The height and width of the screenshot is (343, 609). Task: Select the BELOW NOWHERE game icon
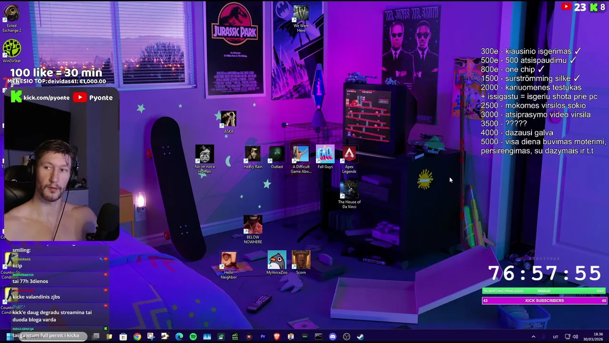point(253,230)
